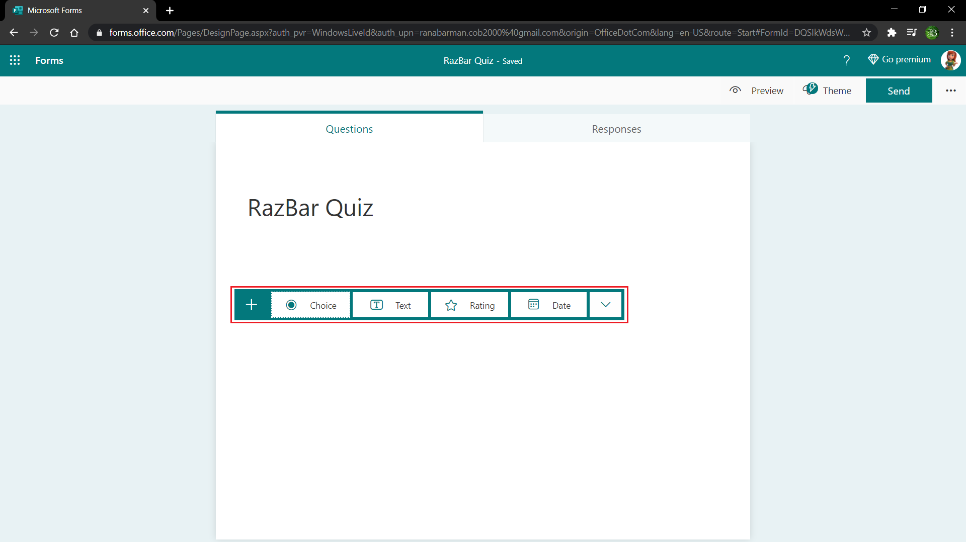This screenshot has width=966, height=542.
Task: Click the Theme palette icon
Action: click(x=811, y=88)
